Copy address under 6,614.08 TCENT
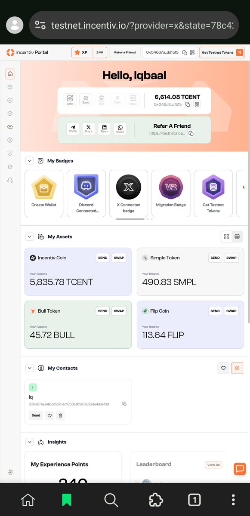 [188, 104]
